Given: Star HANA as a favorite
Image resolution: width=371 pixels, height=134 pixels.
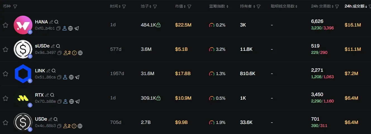Looking at the screenshot, I should click(5, 25).
